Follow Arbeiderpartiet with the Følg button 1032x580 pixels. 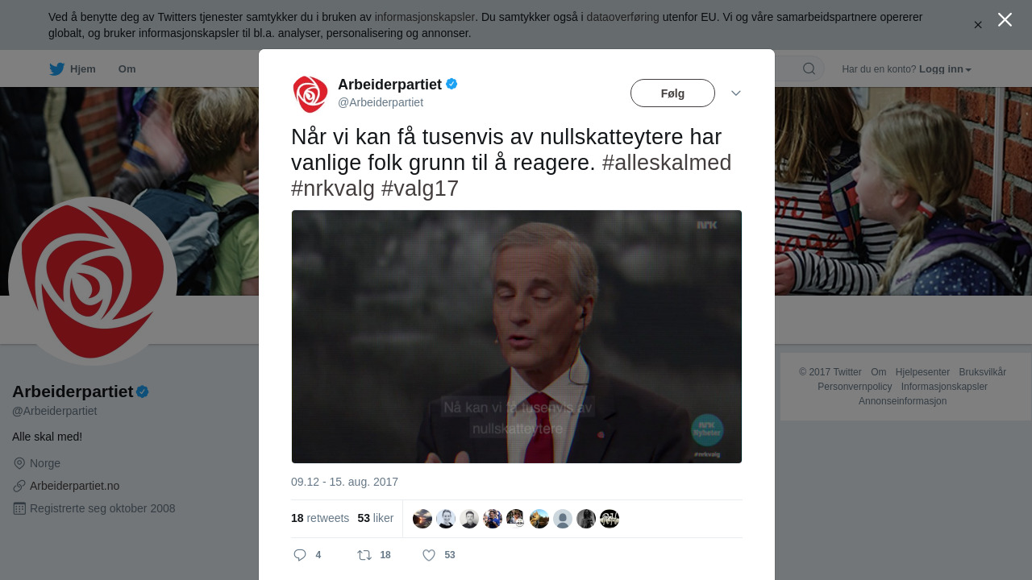(672, 93)
